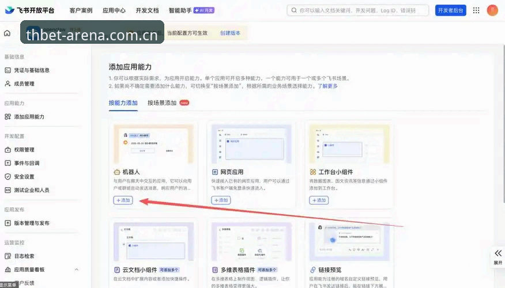The width and height of the screenshot is (505, 288).
Task: Click the 工作台小组件 card icon
Action: (312, 172)
